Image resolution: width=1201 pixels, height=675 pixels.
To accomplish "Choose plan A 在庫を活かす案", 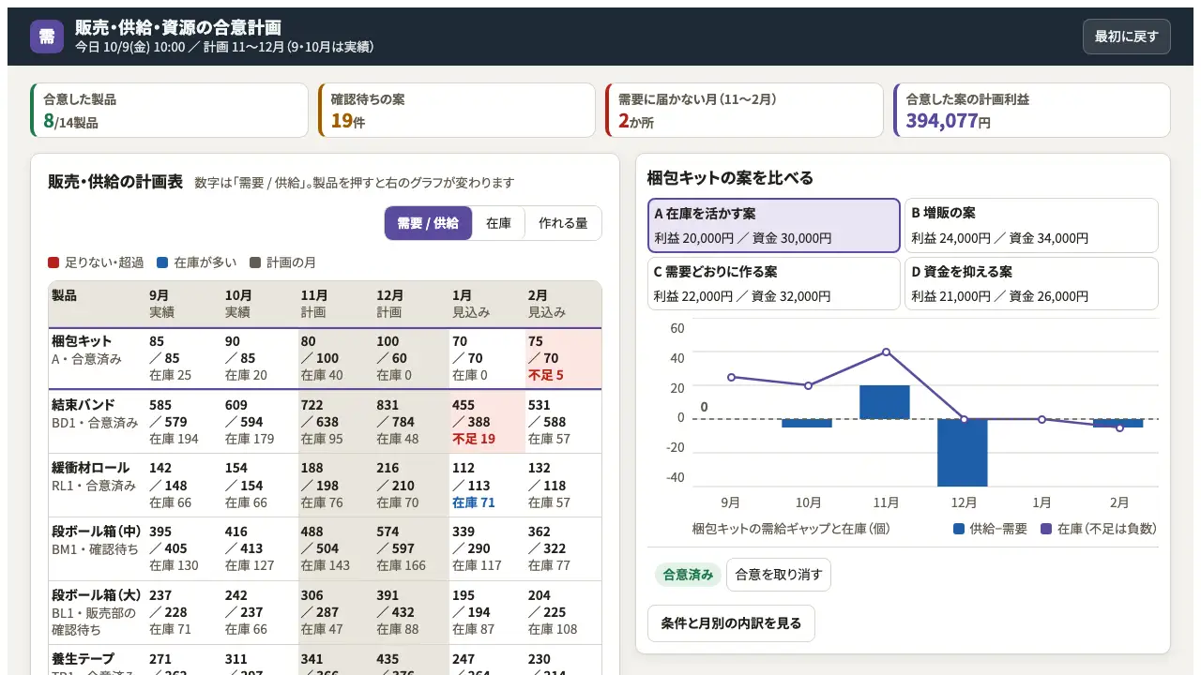I will coord(774,225).
